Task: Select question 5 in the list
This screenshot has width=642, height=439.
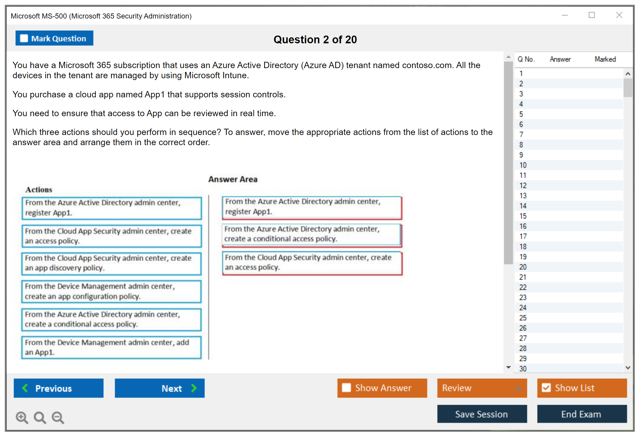Action: pyautogui.click(x=521, y=114)
